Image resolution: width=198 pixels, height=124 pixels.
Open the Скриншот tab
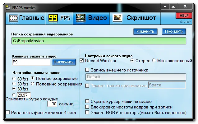click(x=135, y=18)
